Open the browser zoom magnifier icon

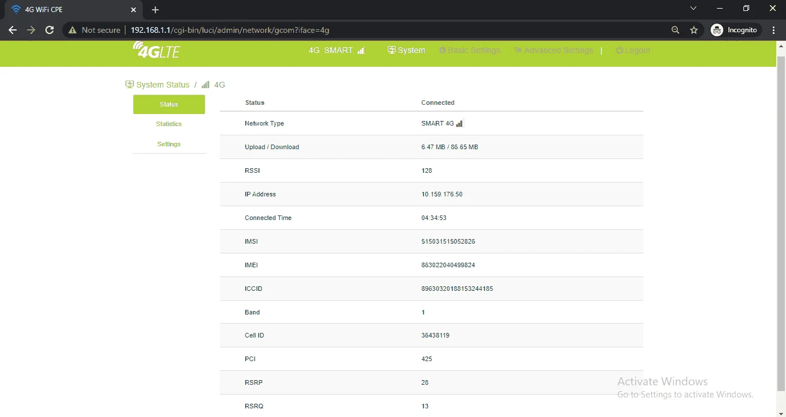coord(676,30)
